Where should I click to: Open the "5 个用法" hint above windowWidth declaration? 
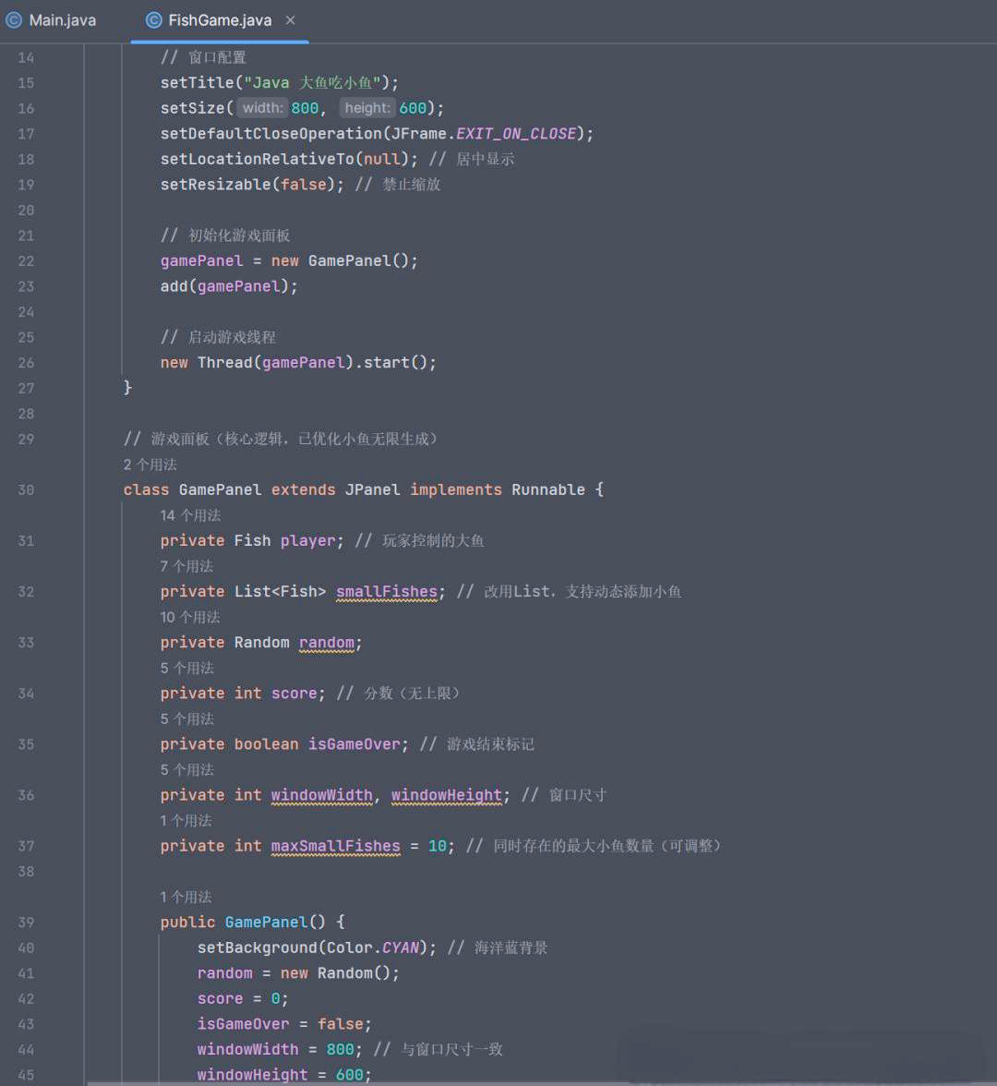[186, 769]
